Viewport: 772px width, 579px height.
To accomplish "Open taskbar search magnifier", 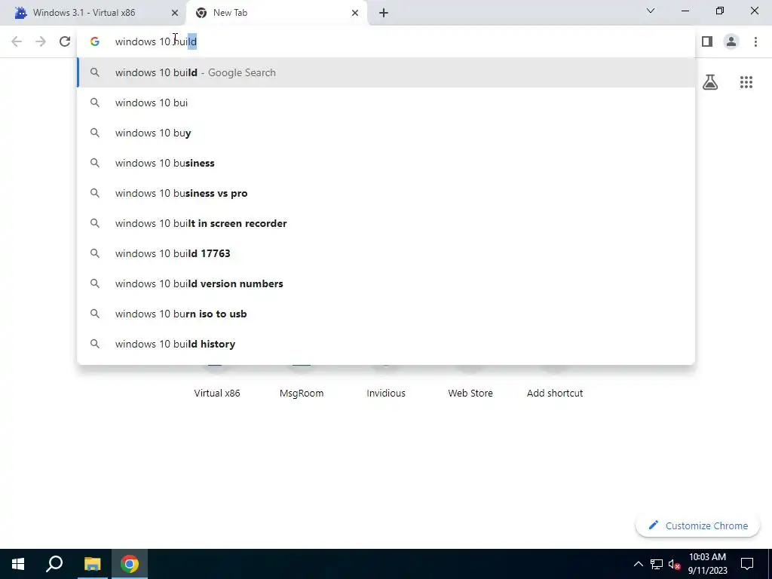I will pos(54,564).
